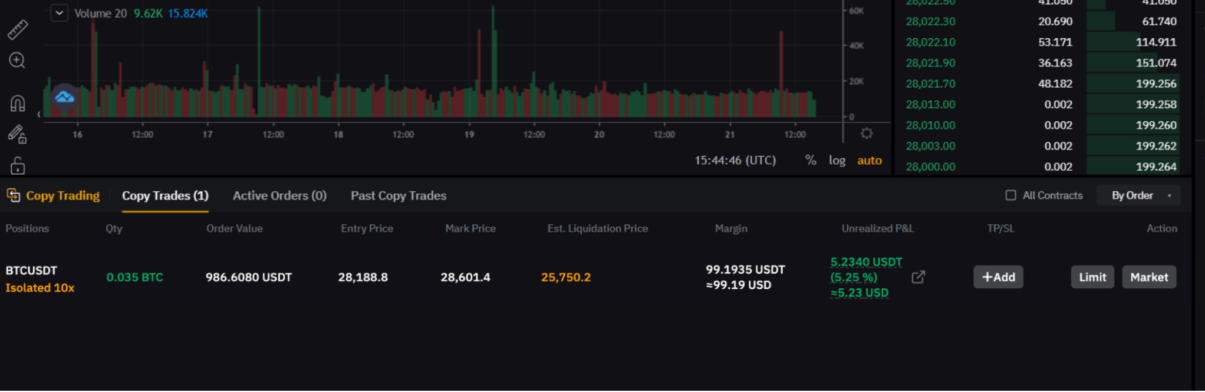Click the cloud logo on chart
The width and height of the screenshot is (1205, 392).
(x=64, y=97)
